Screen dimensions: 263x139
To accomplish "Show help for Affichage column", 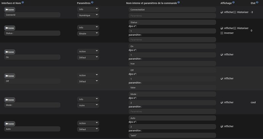I will pos(233,2).
